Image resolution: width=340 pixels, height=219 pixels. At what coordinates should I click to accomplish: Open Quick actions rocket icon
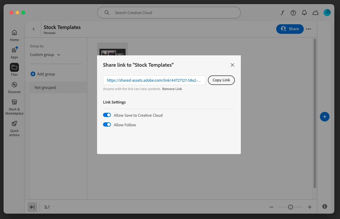(14, 124)
